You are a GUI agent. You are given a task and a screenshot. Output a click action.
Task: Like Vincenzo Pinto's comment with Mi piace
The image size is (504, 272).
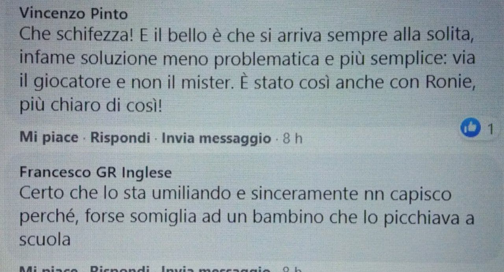tap(49, 138)
